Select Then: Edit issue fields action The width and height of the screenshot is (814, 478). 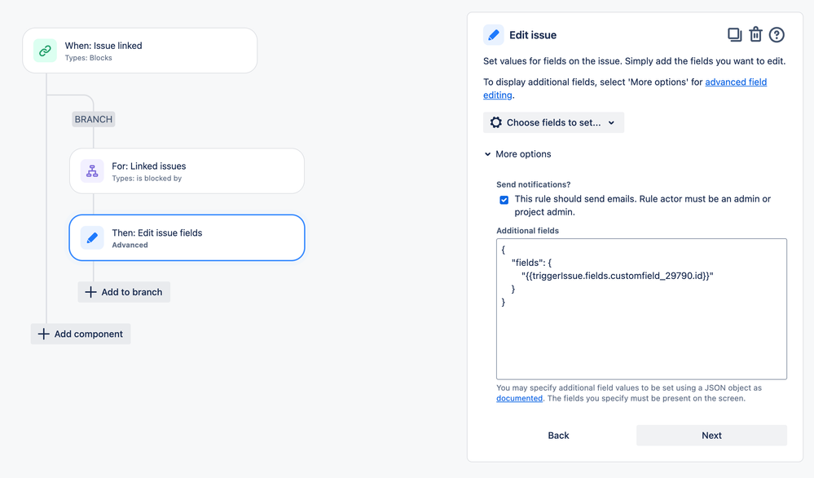tap(187, 238)
